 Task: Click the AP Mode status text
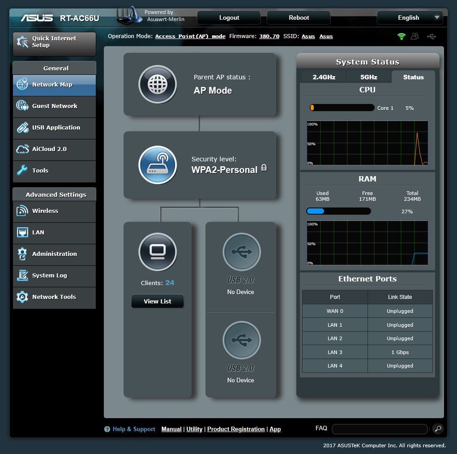point(213,91)
